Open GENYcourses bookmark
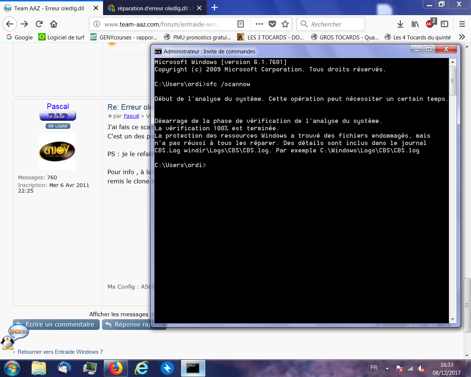This screenshot has height=377, width=471. point(124,37)
